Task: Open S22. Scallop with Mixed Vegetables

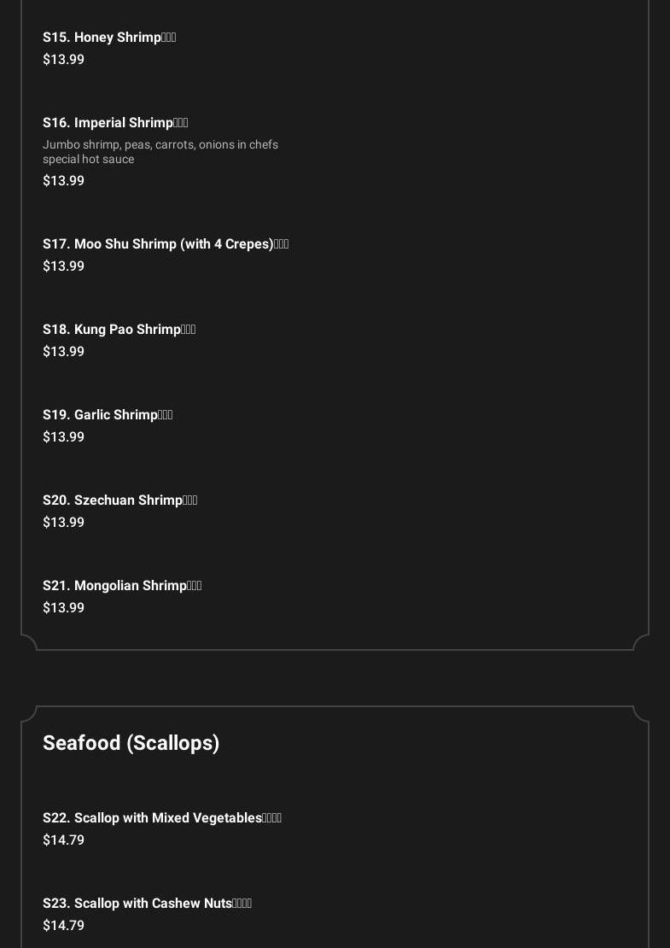Action: click(161, 817)
